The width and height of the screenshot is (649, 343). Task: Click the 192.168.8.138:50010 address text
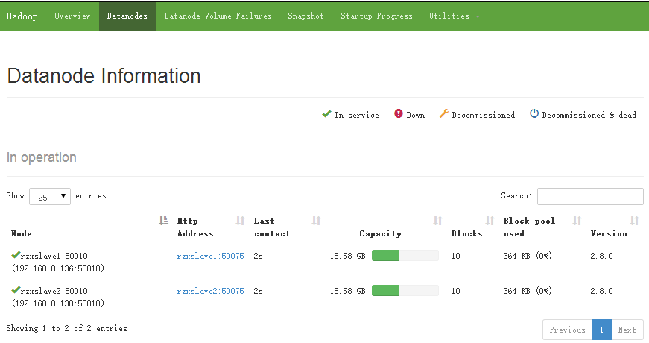pyautogui.click(x=58, y=303)
